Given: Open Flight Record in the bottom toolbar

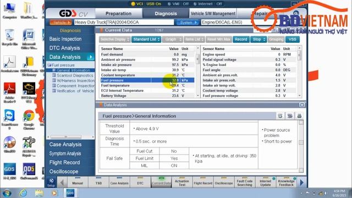Looking at the screenshot, I should (203, 182).
